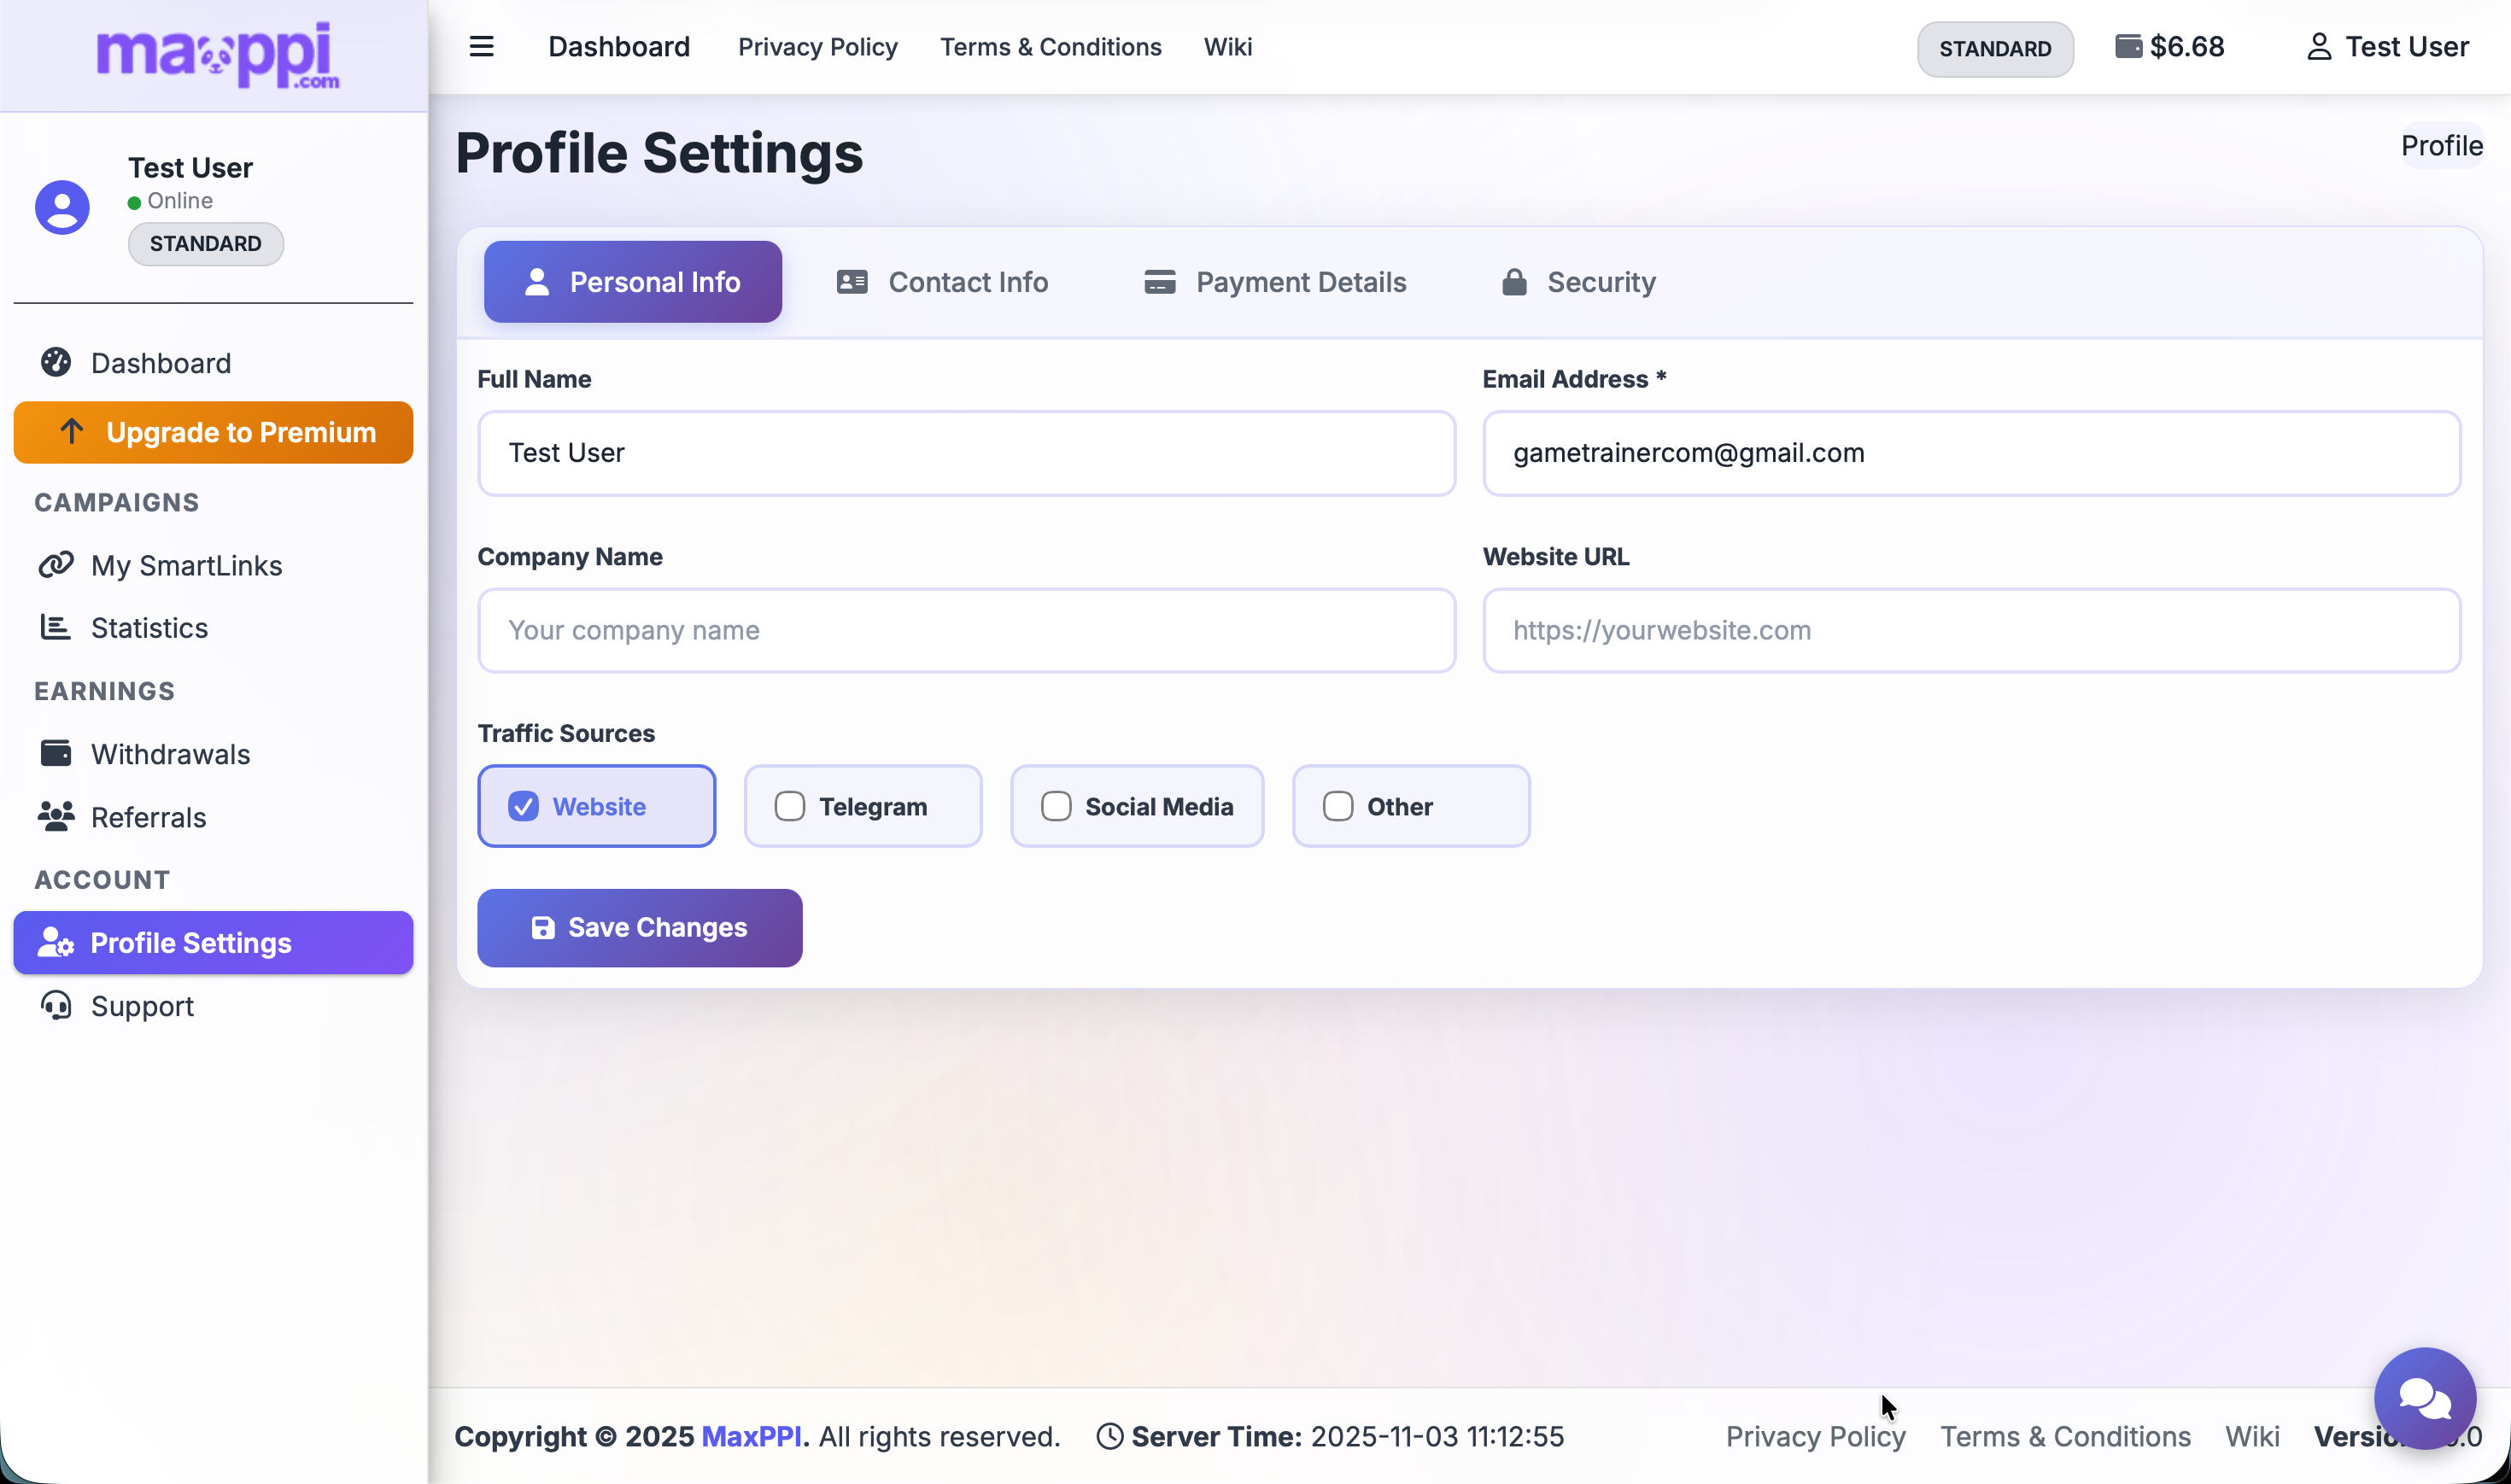Click the hamburger menu icon
Image resolution: width=2511 pixels, height=1484 pixels.
(x=481, y=47)
